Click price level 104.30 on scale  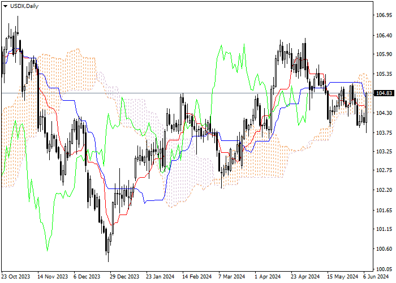tap(384, 113)
